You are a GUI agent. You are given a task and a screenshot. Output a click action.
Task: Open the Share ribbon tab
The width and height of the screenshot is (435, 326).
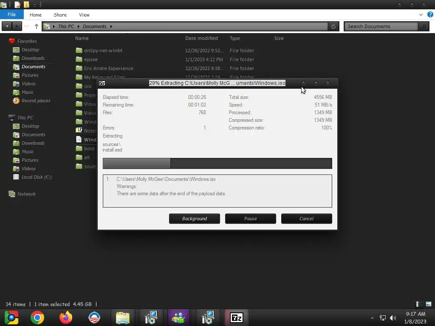60,15
